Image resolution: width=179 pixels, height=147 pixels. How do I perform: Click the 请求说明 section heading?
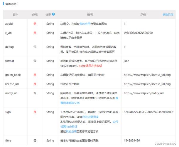[x=11, y=4]
